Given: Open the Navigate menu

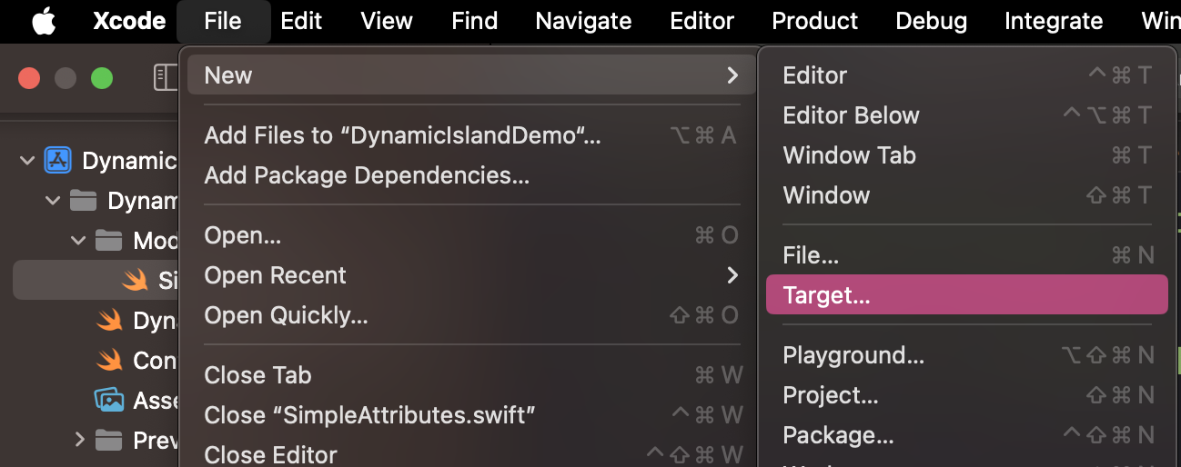Looking at the screenshot, I should pos(583,21).
